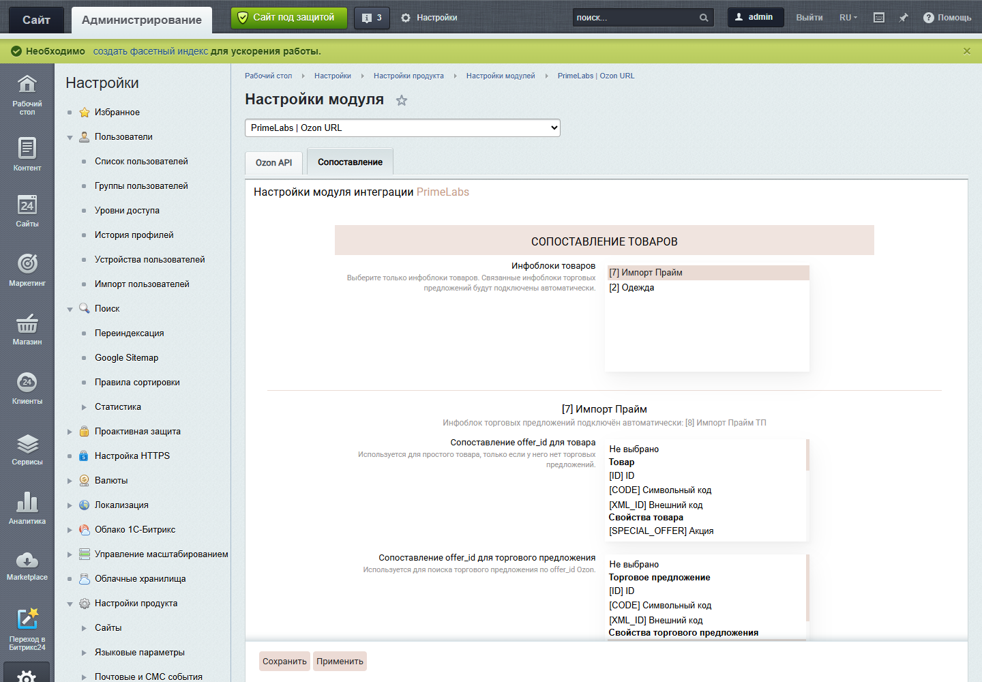Open the RU language dropdown
Image resolution: width=982 pixels, height=682 pixels.
[x=848, y=18]
